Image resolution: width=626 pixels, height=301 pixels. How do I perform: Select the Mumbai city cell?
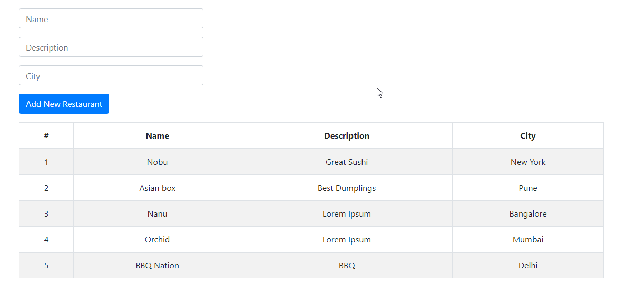click(x=527, y=239)
